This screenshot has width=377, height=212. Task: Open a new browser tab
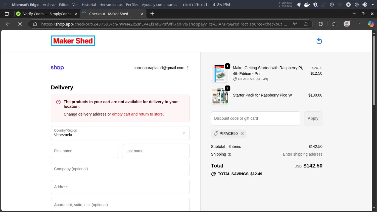pyautogui.click(x=152, y=14)
